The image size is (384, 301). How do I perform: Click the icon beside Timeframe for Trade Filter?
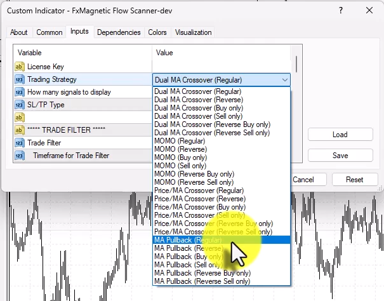click(19, 156)
